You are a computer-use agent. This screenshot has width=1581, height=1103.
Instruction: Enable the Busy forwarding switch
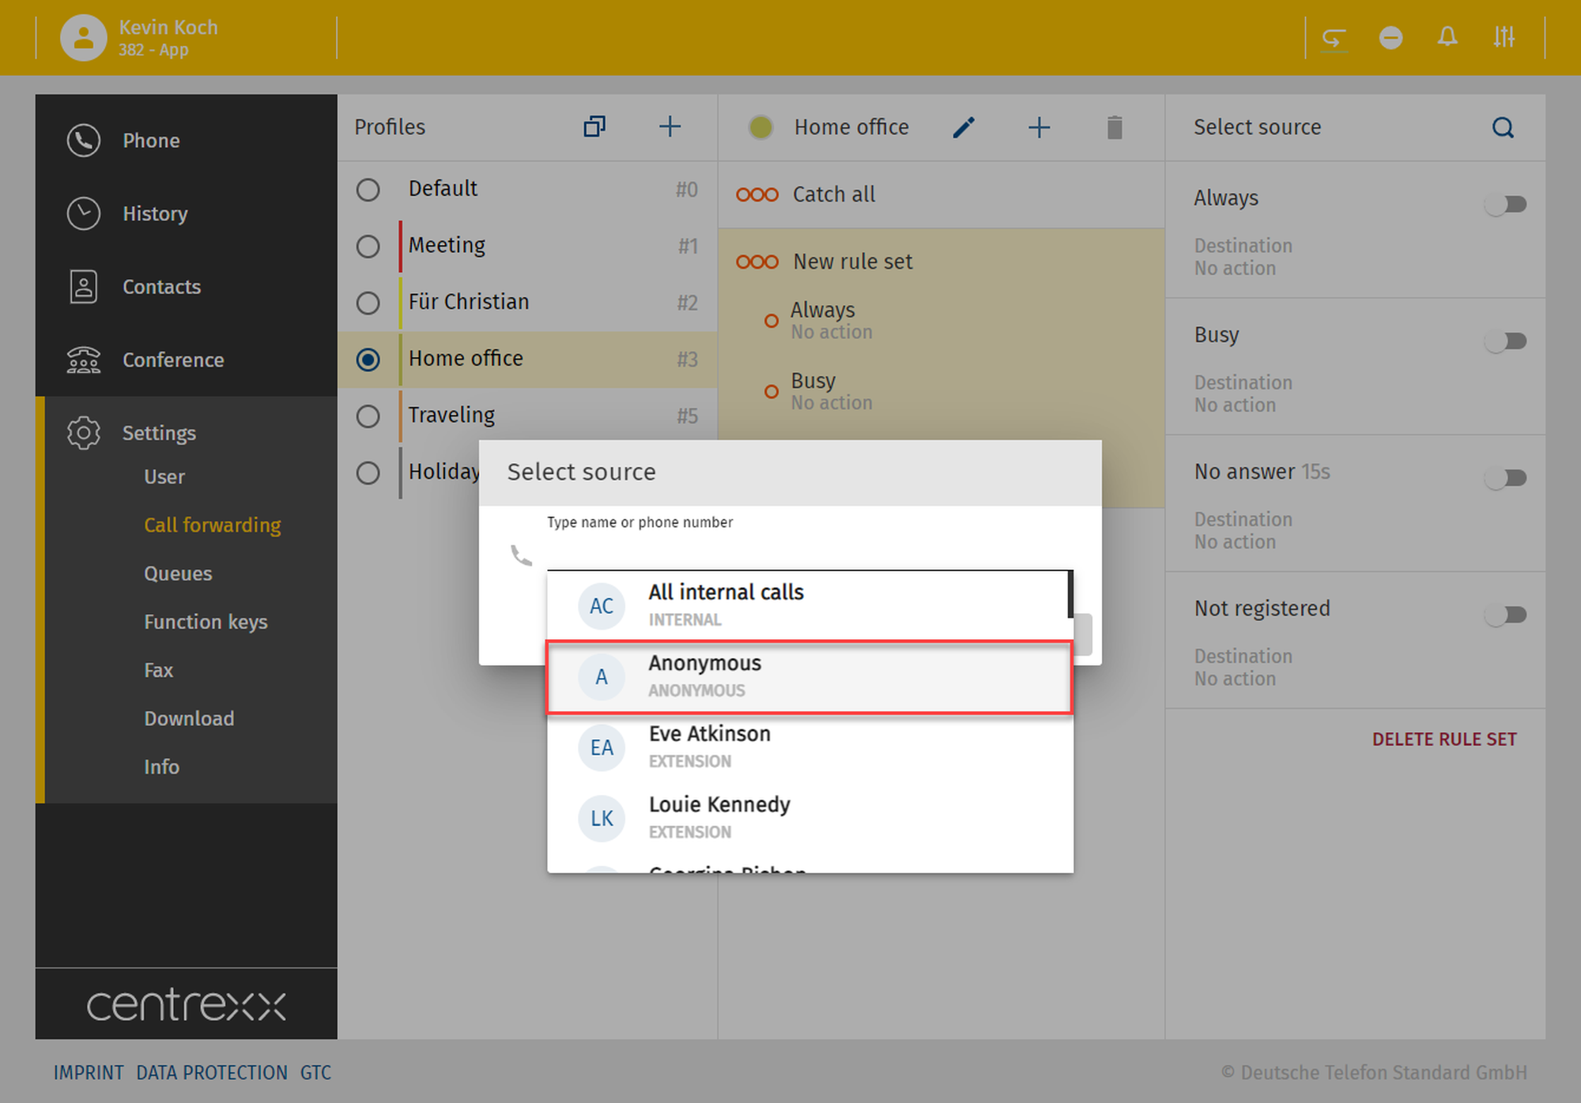point(1506,341)
